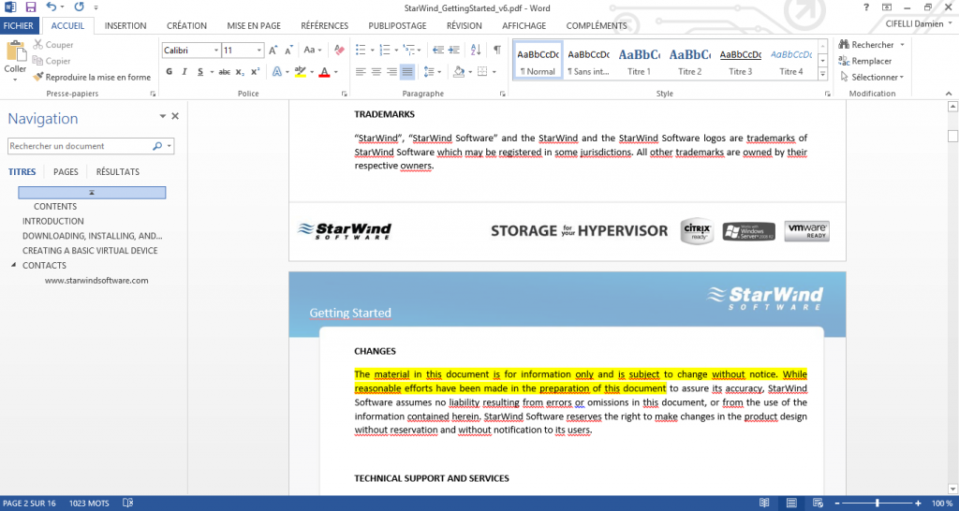The image size is (959, 511).
Task: Open the Calibri font name dropdown
Action: click(x=216, y=51)
